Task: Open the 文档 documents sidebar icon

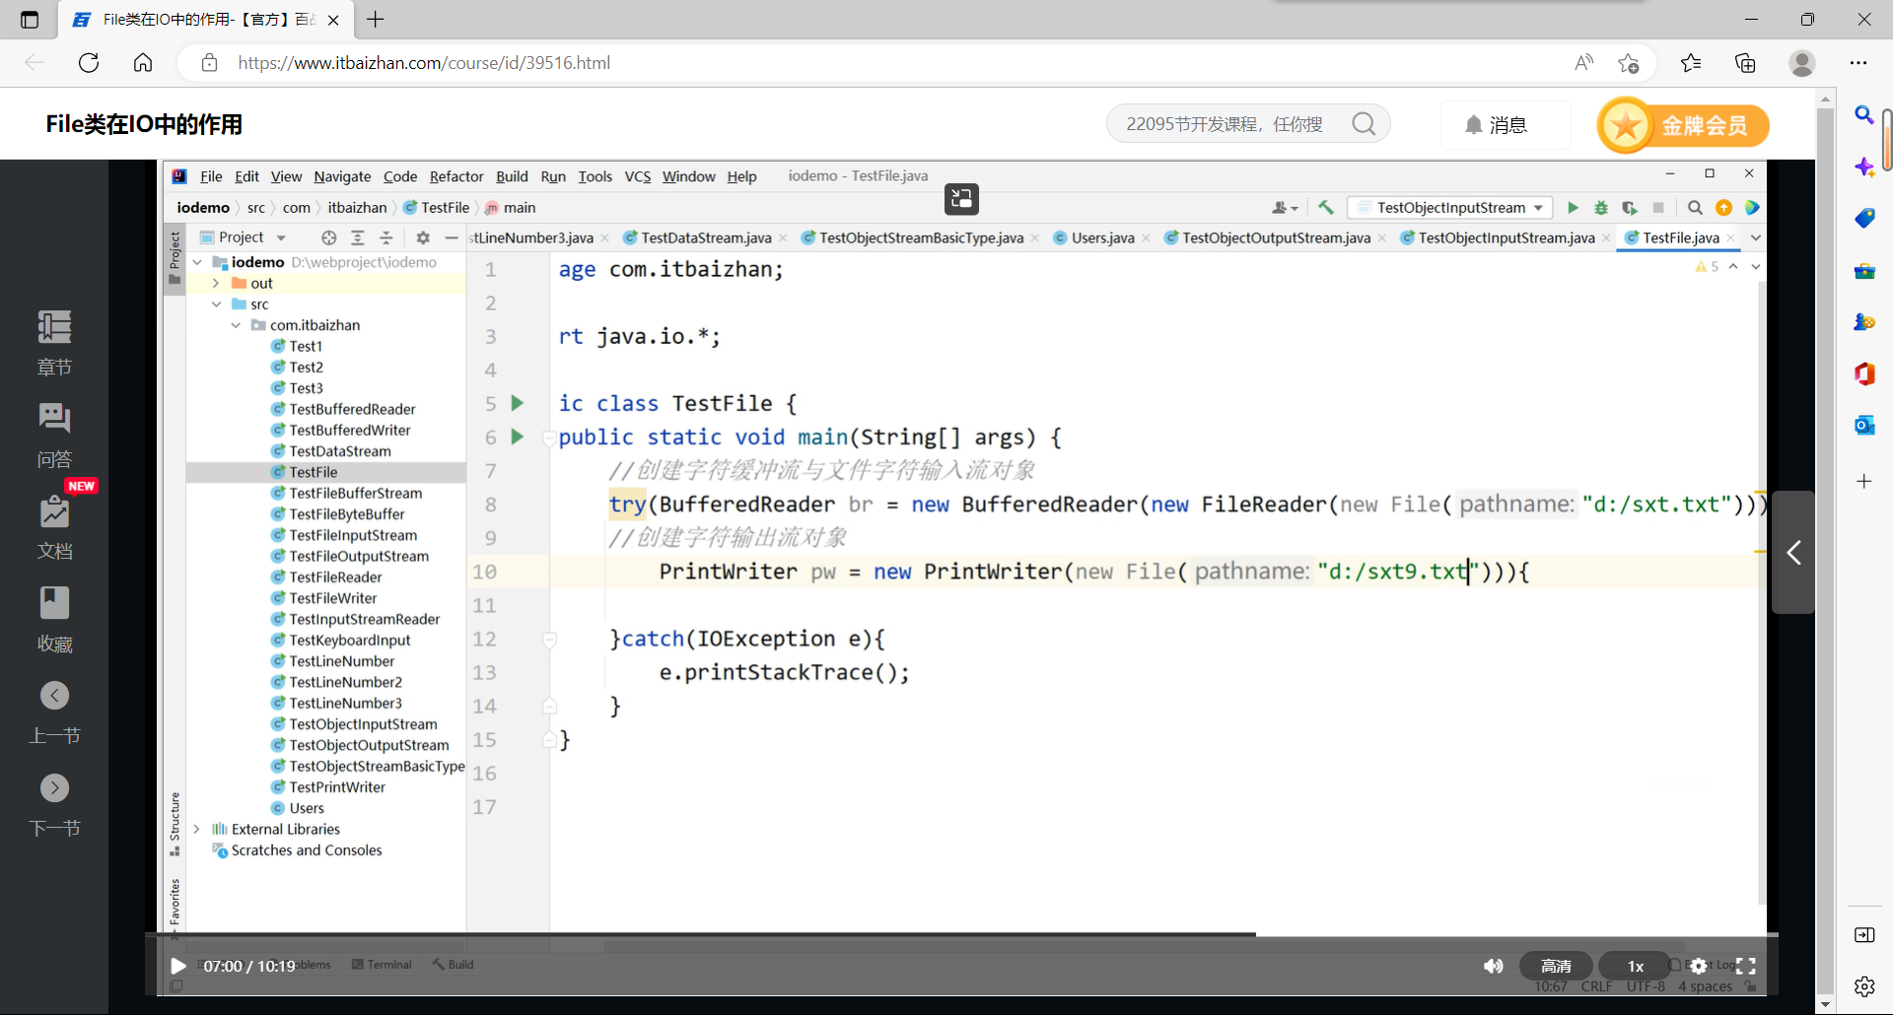Action: point(54,527)
